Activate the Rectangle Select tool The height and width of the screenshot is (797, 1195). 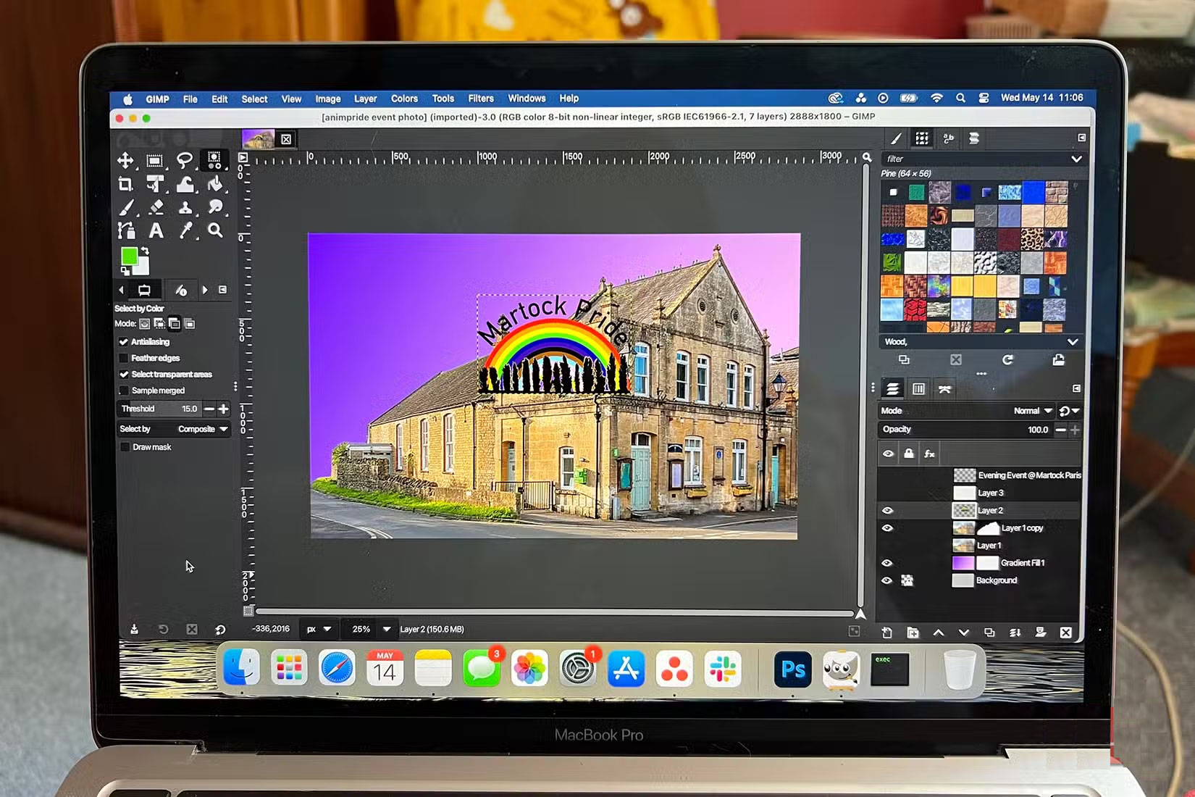(155, 160)
